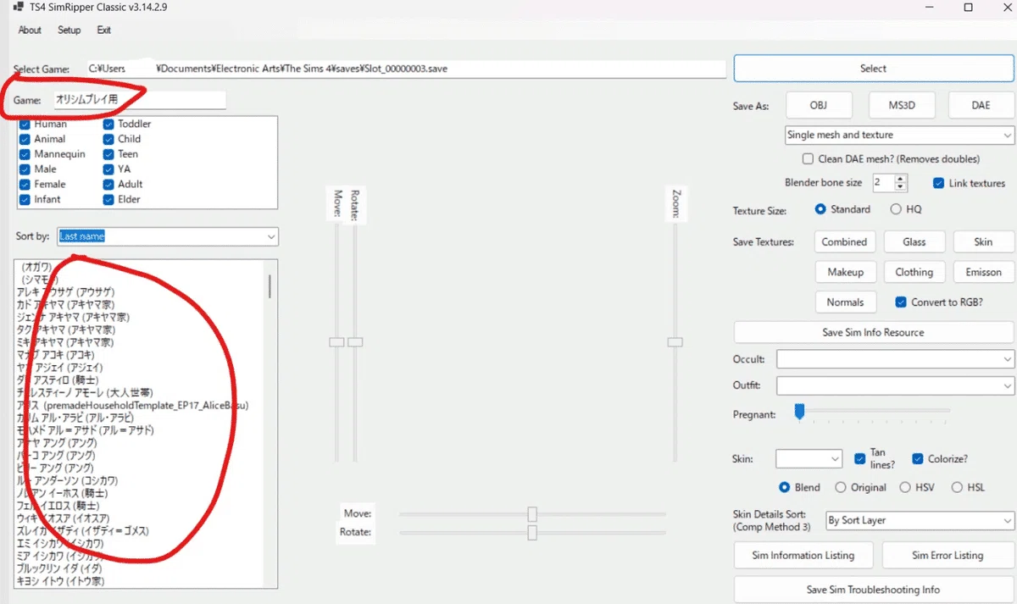Screen dimensions: 1017x604
Task: Expand the Single mesh and texture dropdown
Action: click(899, 135)
